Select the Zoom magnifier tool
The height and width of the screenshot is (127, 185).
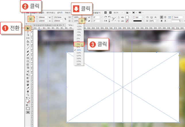pyautogui.click(x=28, y=95)
